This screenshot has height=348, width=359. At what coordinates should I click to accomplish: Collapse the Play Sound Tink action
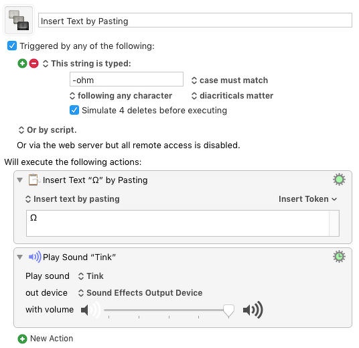coord(20,257)
